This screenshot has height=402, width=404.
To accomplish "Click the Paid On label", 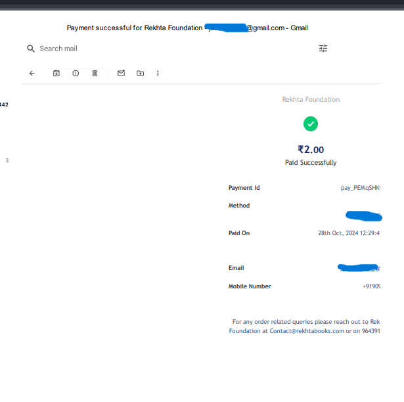I will coord(239,233).
